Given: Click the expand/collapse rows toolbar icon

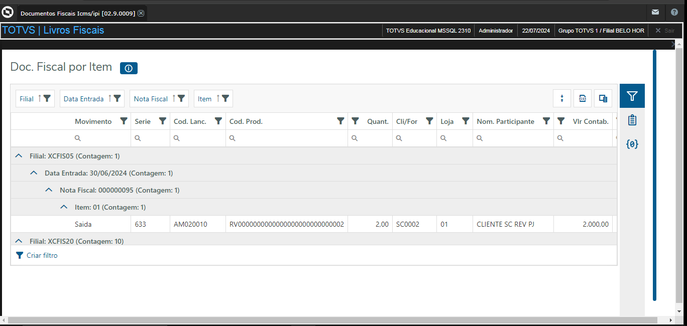Looking at the screenshot, I should [562, 98].
